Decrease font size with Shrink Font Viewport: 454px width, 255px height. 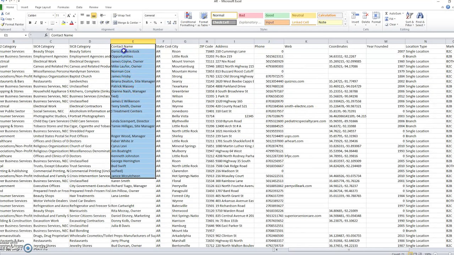click(74, 16)
